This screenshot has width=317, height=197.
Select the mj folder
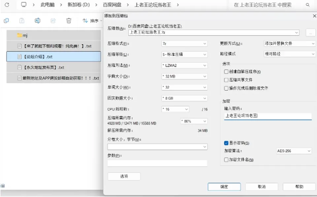point(54,35)
